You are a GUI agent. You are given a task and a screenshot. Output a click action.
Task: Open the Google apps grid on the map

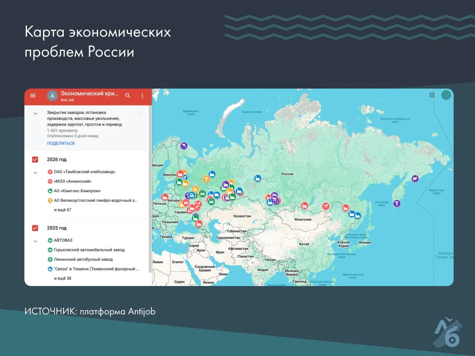click(x=432, y=95)
